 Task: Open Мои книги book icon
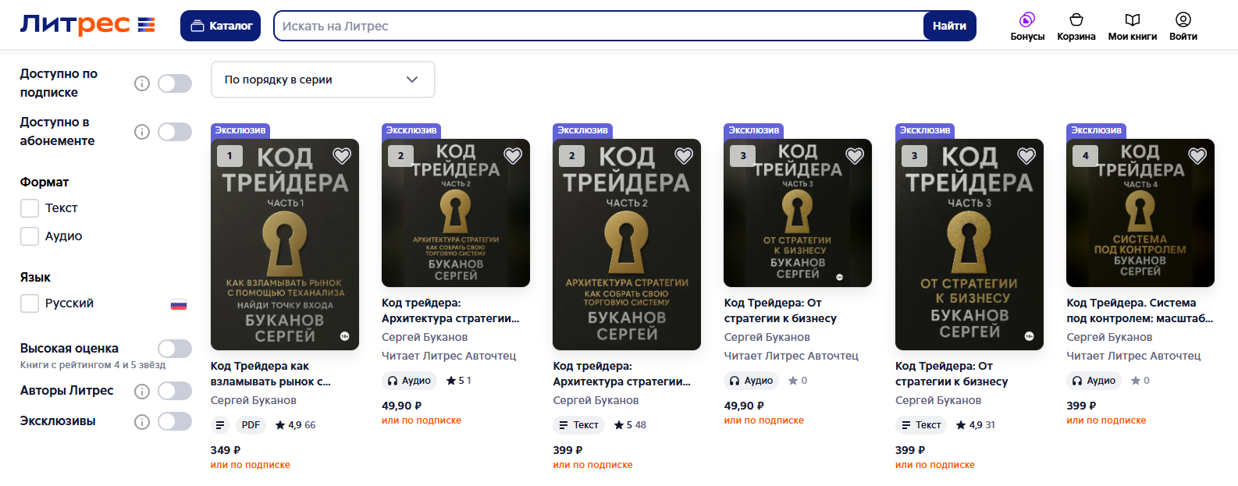click(x=1133, y=20)
